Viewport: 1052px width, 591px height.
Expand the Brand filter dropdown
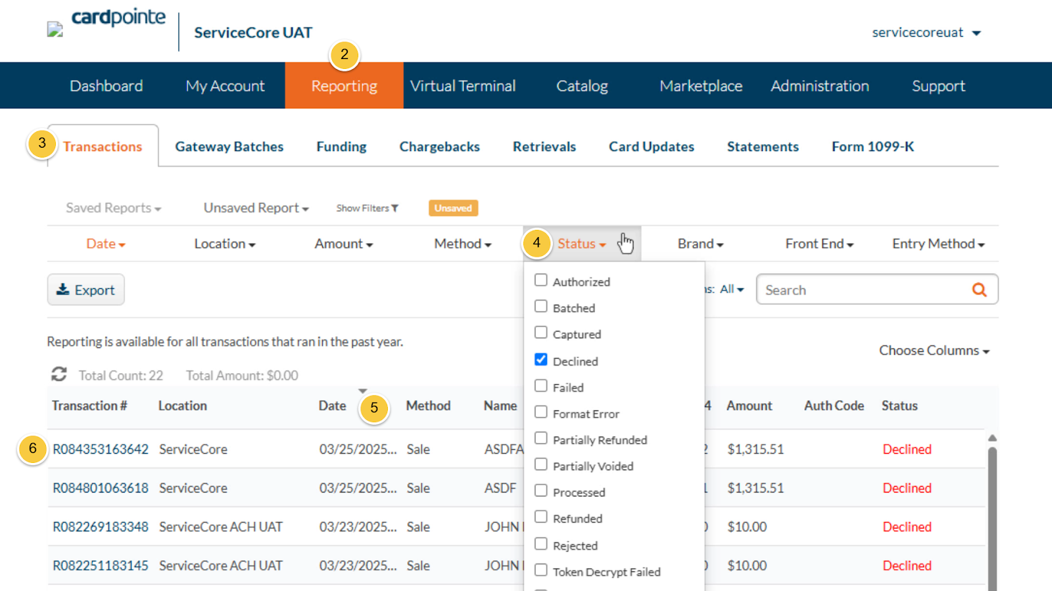click(700, 244)
